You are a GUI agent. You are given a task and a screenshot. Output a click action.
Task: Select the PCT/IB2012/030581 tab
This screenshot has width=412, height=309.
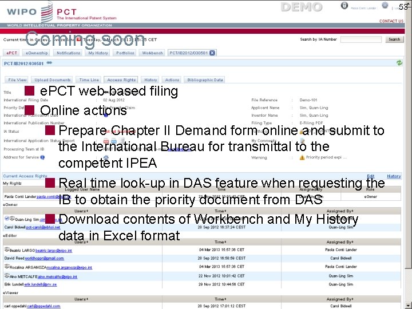pyautogui.click(x=188, y=53)
